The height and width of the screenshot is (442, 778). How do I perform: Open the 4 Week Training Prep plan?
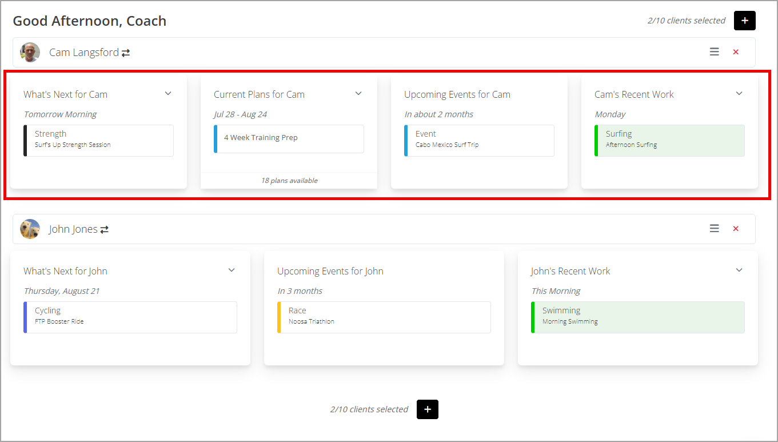click(289, 139)
